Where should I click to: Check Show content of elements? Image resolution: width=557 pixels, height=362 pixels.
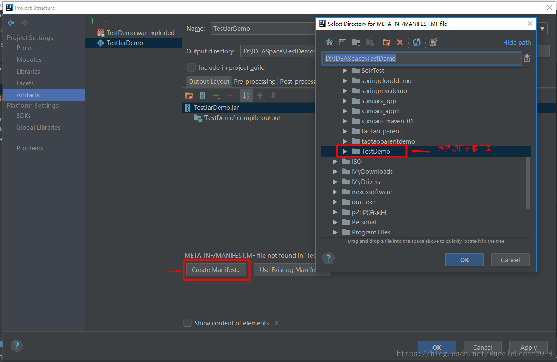(x=187, y=323)
